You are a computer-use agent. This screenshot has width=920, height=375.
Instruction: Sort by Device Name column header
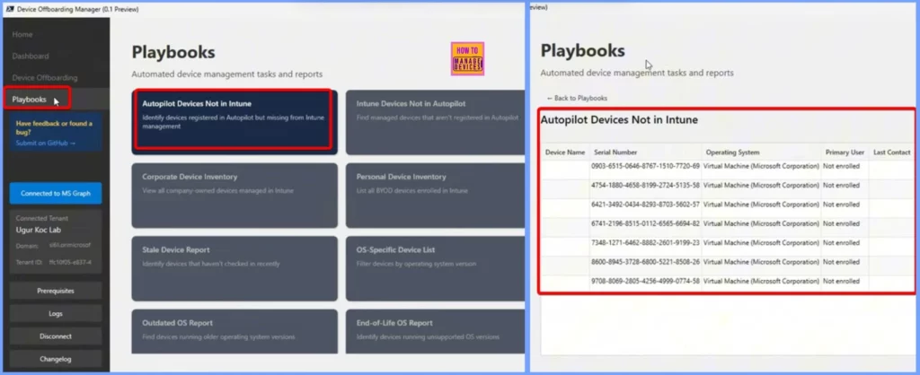click(x=565, y=153)
